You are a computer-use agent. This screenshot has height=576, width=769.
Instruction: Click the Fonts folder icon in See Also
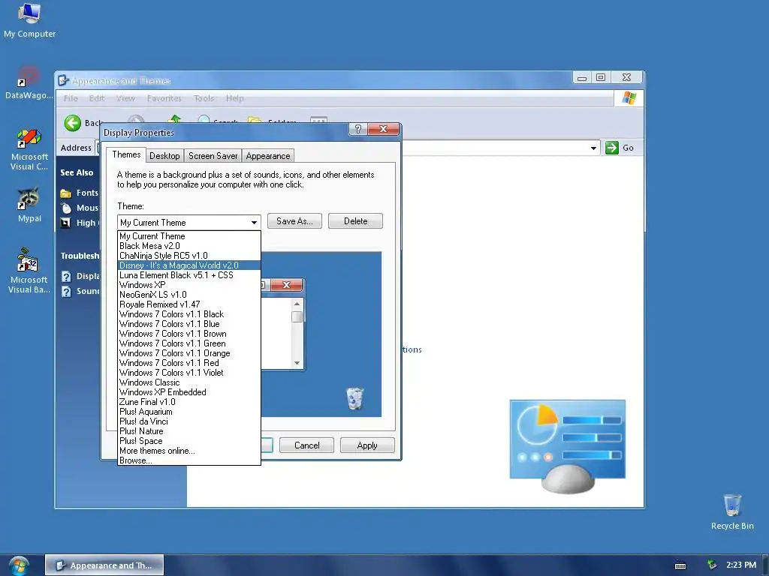66,193
